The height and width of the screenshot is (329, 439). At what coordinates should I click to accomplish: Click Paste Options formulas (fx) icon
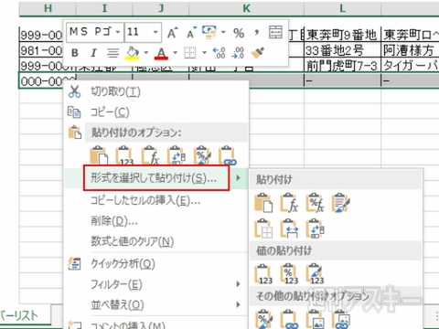tap(151, 155)
